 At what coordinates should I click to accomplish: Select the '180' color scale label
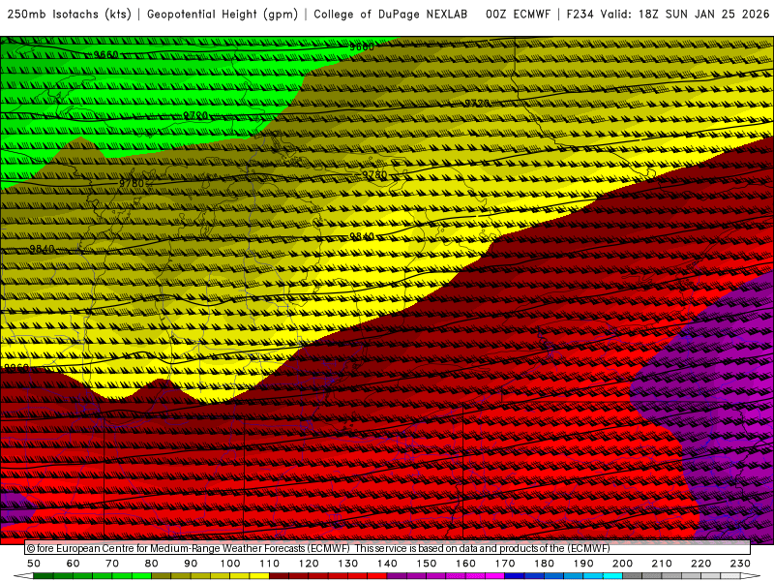point(544,564)
